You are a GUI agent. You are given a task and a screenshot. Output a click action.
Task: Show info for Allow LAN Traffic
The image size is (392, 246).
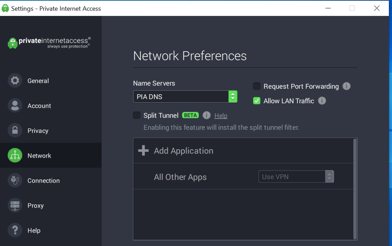[322, 101]
